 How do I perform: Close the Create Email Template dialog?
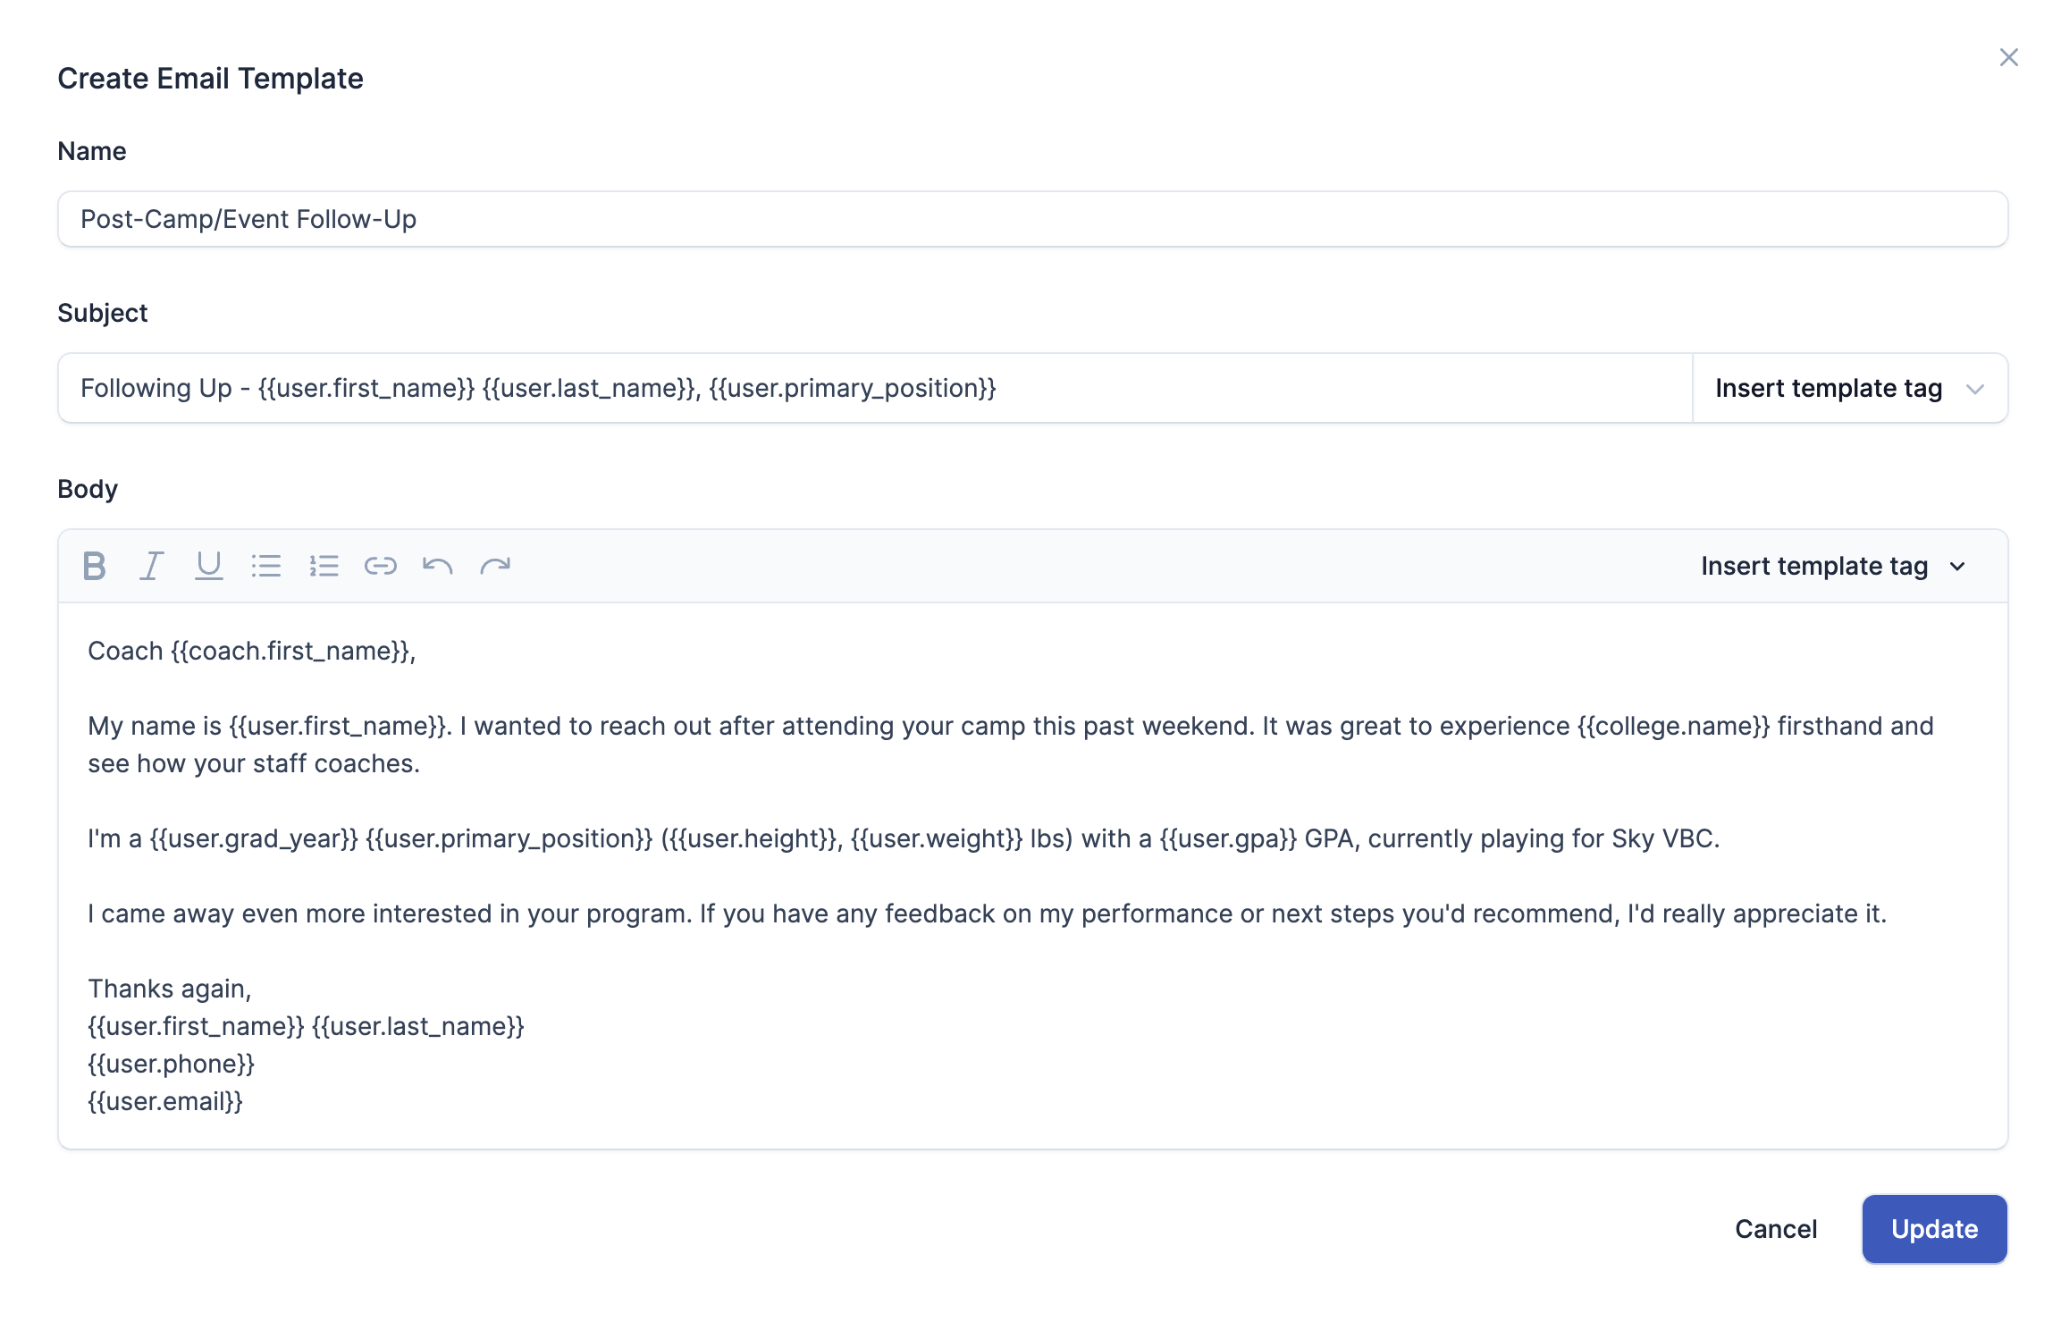[x=2009, y=56]
